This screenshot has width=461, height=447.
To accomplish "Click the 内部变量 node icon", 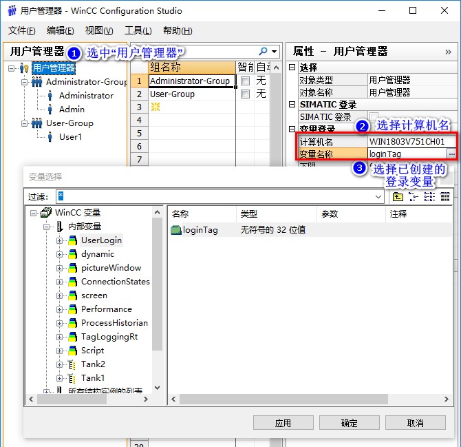I will (60, 227).
